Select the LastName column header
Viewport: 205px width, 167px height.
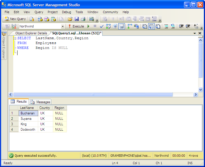coord(28,108)
